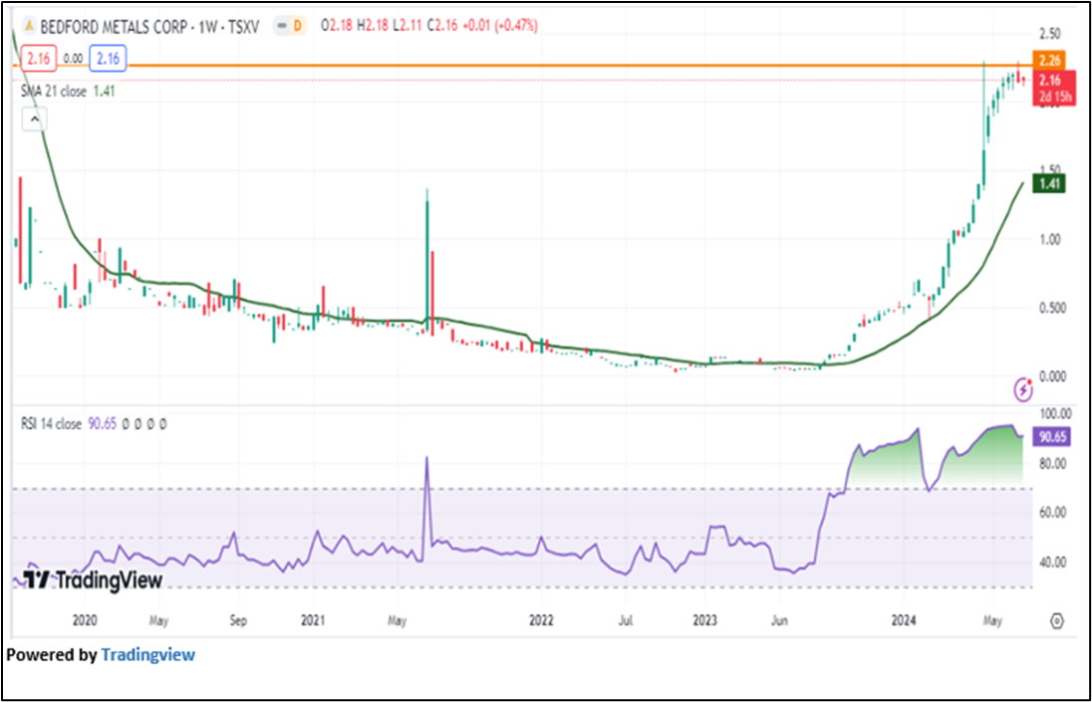Click the 1.00 price scale label
The width and height of the screenshot is (1092, 702).
click(1049, 239)
